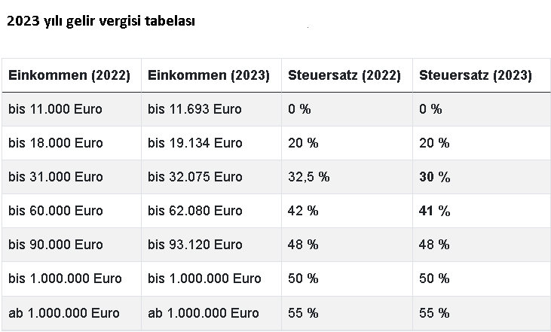This screenshot has width=551, height=332.
Task: Click the "bis 18.000 Euro" cell
Action: tap(55, 143)
